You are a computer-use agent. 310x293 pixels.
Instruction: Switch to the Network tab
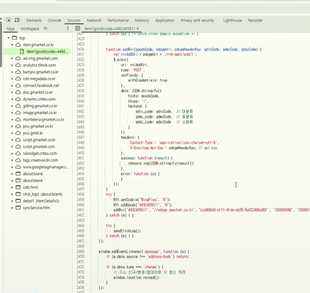tap(94, 20)
